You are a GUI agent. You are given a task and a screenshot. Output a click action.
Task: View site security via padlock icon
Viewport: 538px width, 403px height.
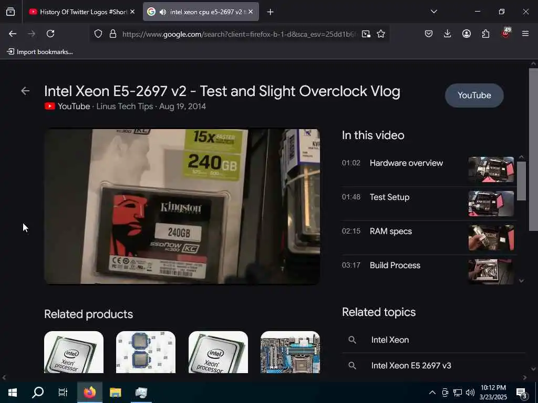click(113, 34)
